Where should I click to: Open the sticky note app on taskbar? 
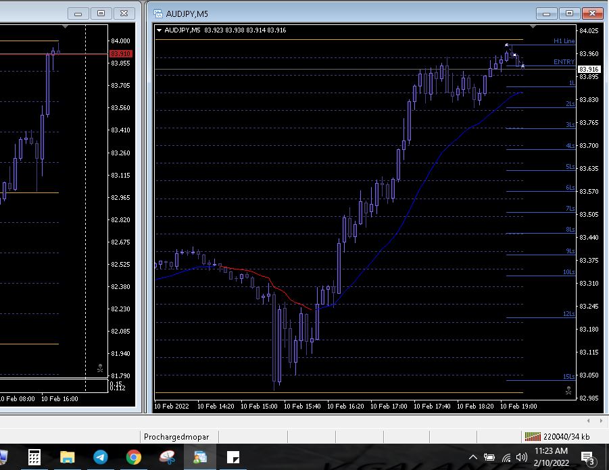tap(233, 458)
